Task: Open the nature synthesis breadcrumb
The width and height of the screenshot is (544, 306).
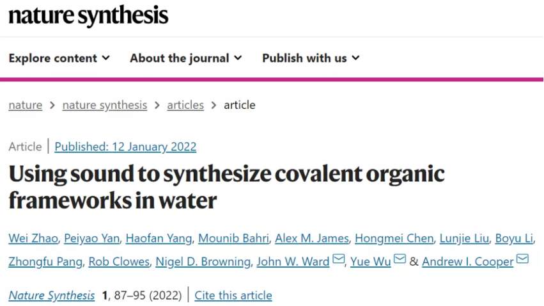Action: pos(105,105)
